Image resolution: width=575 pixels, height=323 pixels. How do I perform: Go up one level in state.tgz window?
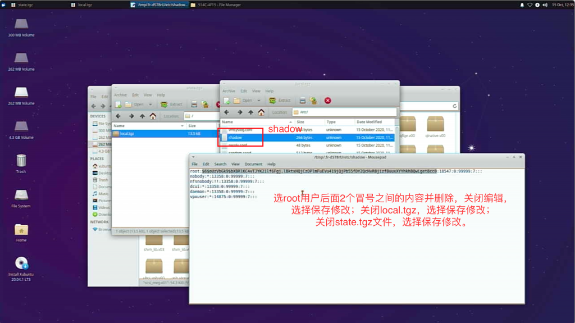tap(142, 116)
